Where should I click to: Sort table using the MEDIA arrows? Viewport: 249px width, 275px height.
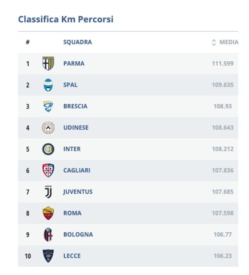point(214,42)
